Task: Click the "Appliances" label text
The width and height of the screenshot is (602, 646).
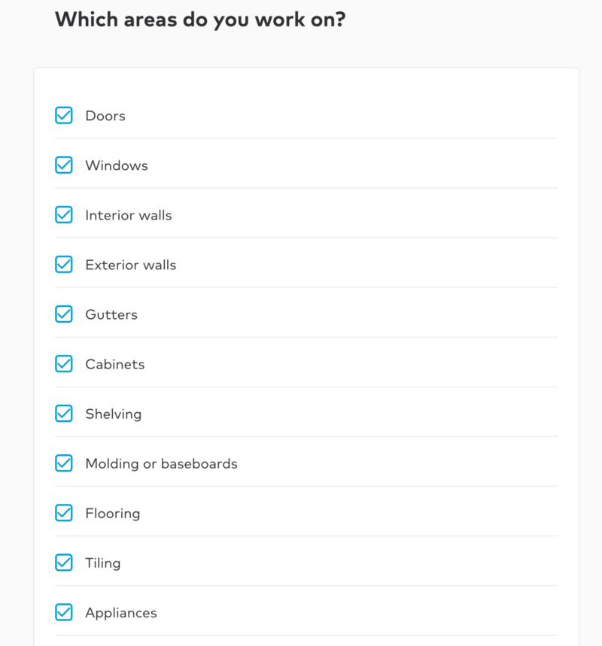Action: (x=121, y=613)
